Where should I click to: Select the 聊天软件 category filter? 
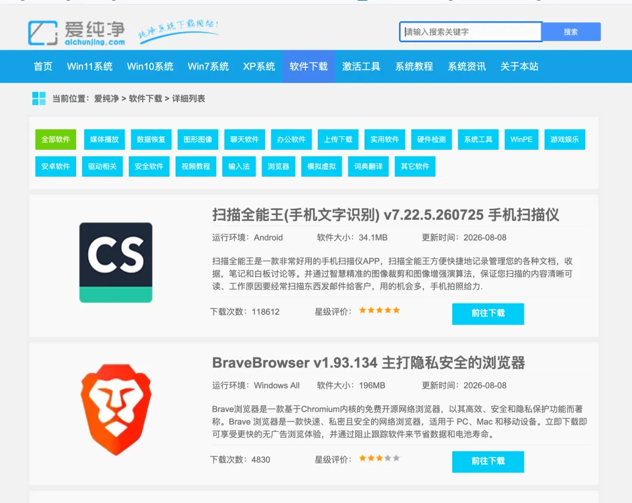245,139
